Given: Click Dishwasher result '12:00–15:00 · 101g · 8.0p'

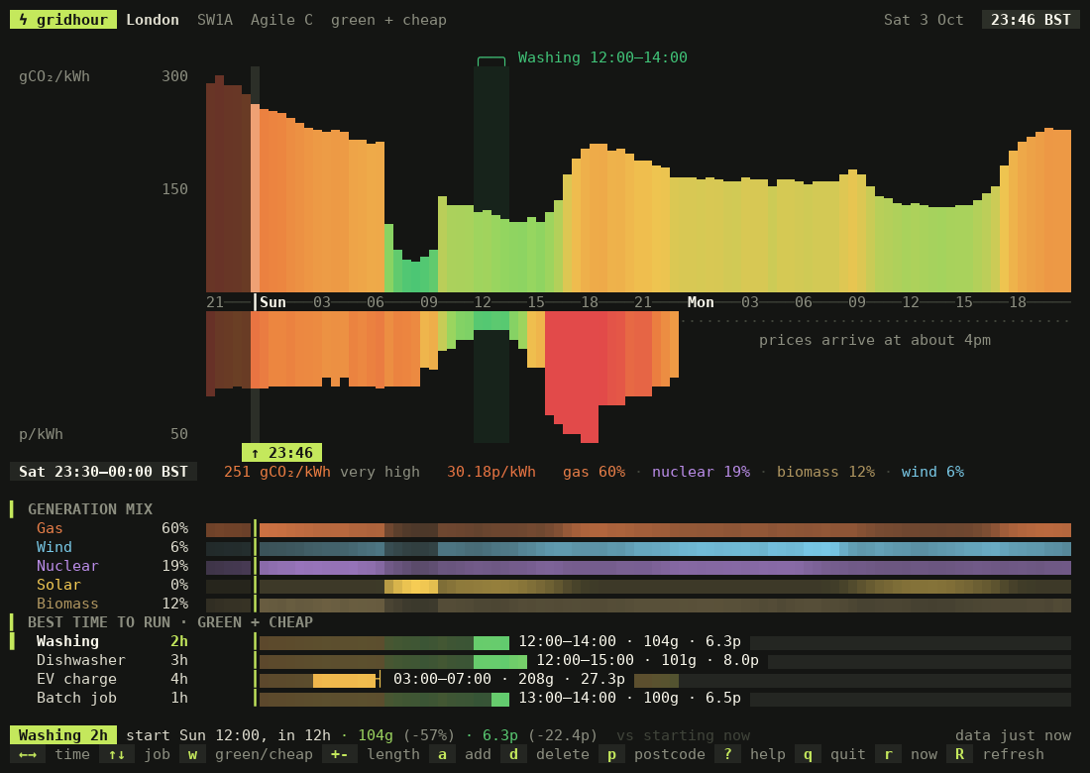Looking at the screenshot, I should [647, 660].
